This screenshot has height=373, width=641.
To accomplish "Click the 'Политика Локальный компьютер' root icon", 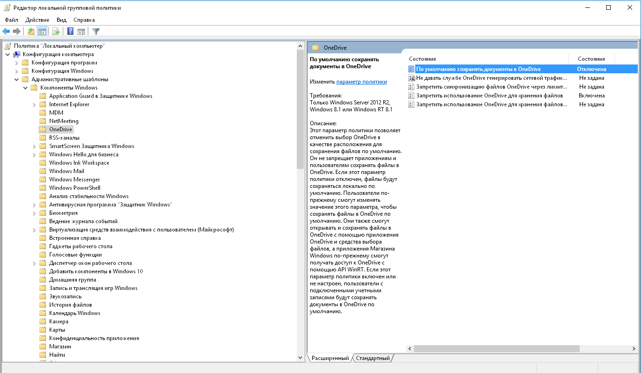I will click(7, 46).
